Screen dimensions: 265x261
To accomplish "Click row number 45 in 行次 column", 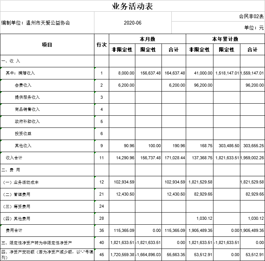I will click(x=101, y=255).
